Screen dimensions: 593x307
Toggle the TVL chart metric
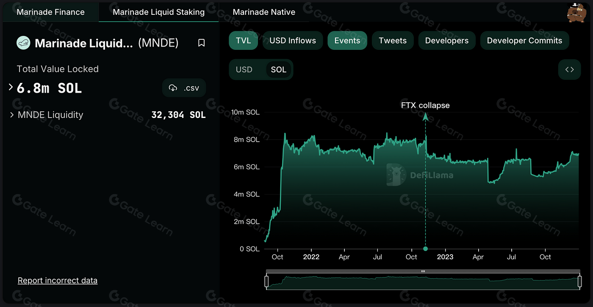click(x=243, y=41)
